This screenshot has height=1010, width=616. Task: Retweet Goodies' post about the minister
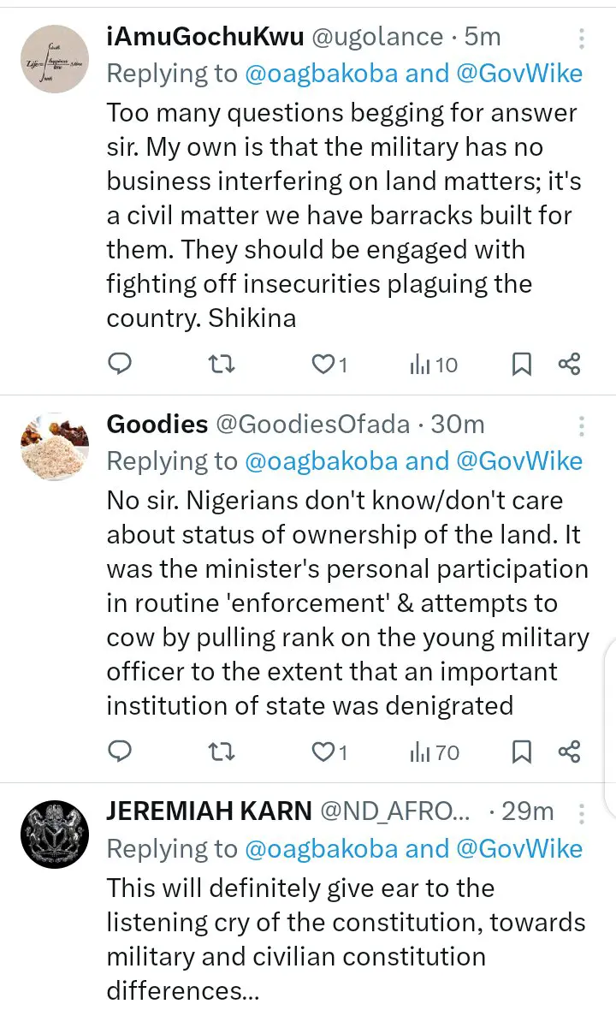click(222, 752)
